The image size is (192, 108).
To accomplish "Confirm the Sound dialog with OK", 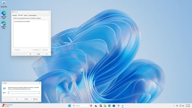I will [x=30, y=54].
